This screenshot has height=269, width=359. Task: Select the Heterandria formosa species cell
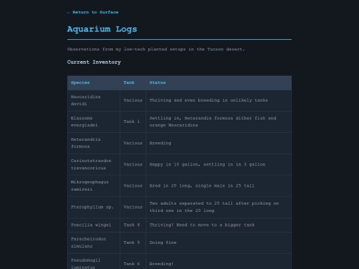94,143
